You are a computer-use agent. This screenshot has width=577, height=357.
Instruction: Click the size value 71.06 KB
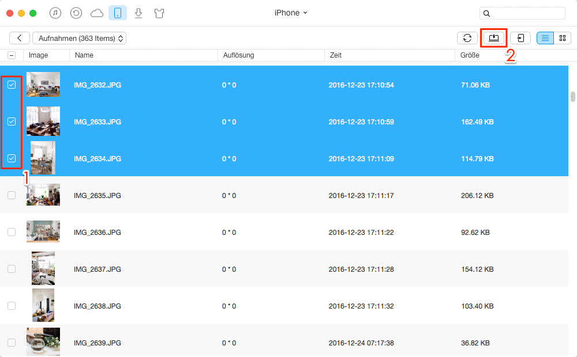point(475,85)
